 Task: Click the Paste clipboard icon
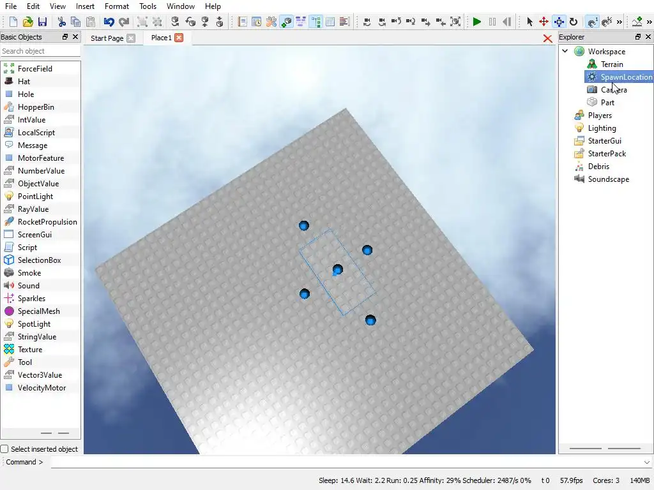pyautogui.click(x=90, y=22)
